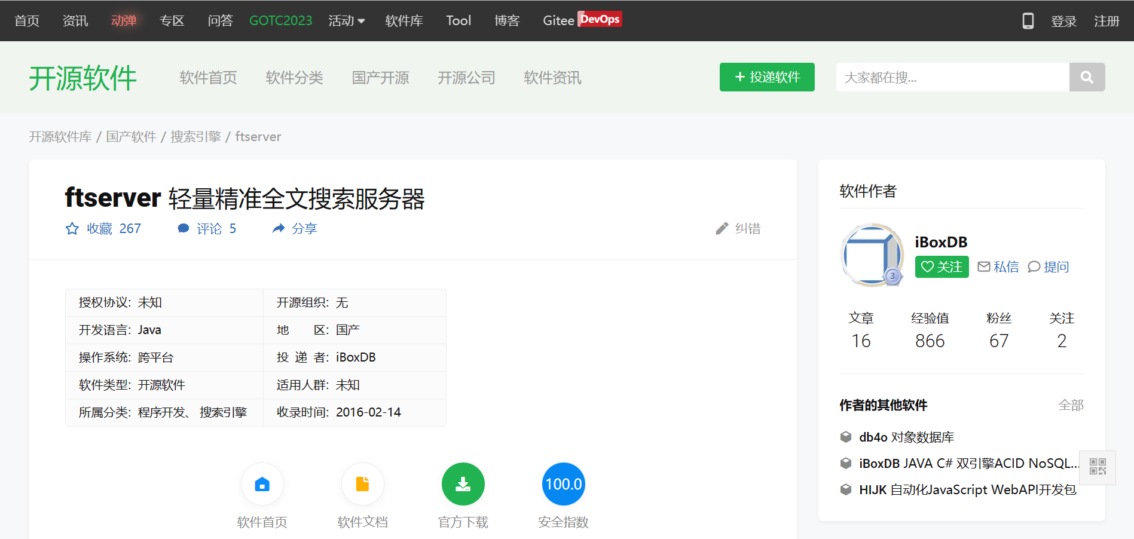Viewport: 1134px width, 539px height.
Task: Open 资讯 in top navigation
Action: point(75,21)
